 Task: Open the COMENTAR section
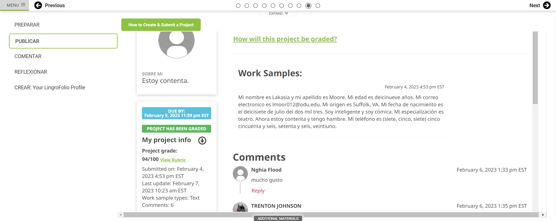coord(28,56)
